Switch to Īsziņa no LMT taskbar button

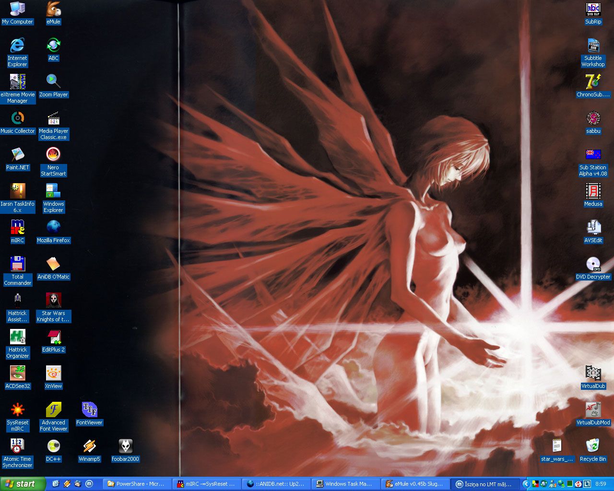pos(485,484)
